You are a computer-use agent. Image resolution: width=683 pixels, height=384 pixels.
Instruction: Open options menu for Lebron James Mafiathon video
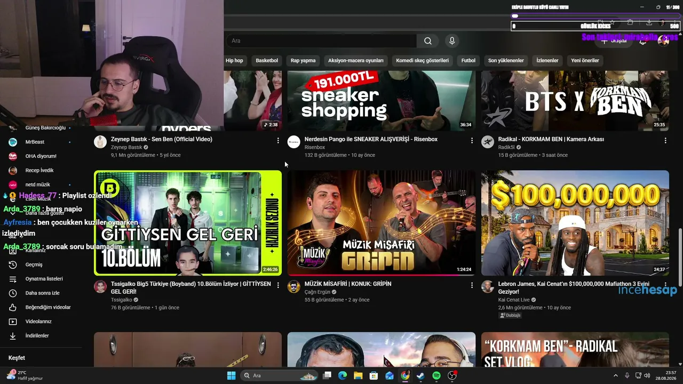(x=665, y=285)
